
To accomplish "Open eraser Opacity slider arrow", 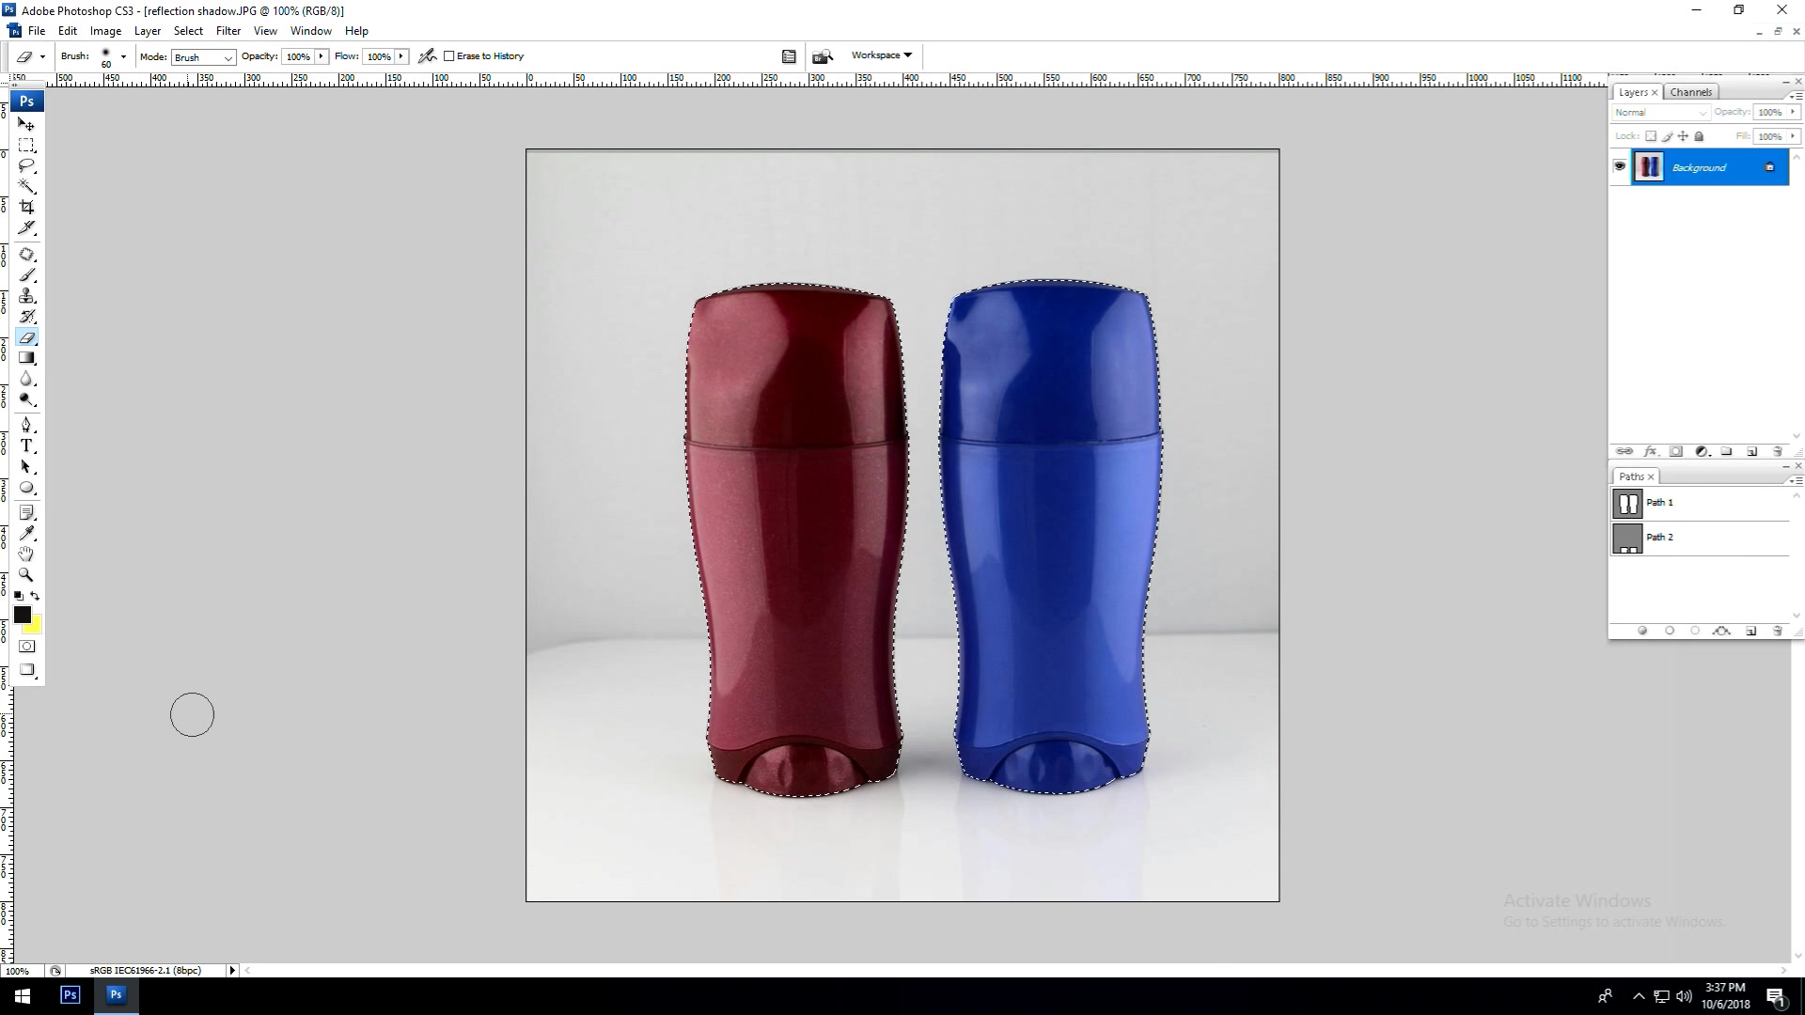I will pyautogui.click(x=321, y=56).
